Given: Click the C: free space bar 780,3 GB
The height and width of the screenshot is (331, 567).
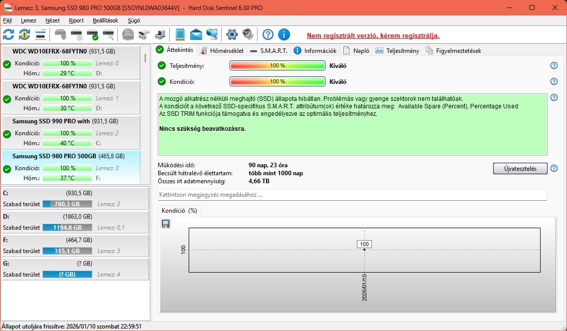Looking at the screenshot, I should click(x=67, y=204).
